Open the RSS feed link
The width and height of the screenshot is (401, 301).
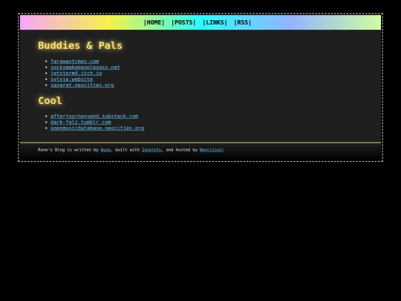point(242,22)
